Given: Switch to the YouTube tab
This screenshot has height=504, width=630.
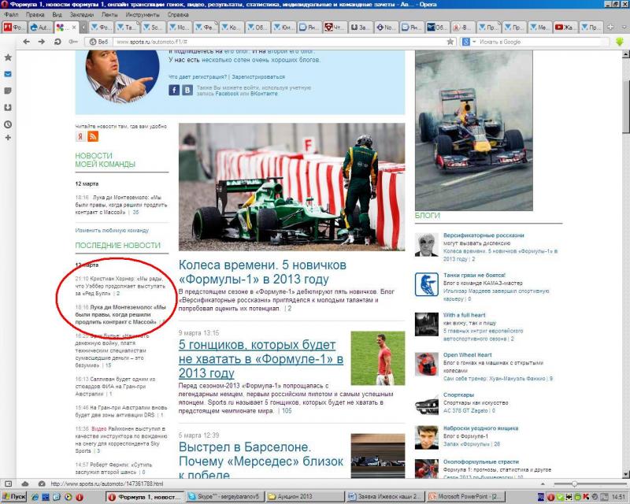Looking at the screenshot, I should coord(564,28).
